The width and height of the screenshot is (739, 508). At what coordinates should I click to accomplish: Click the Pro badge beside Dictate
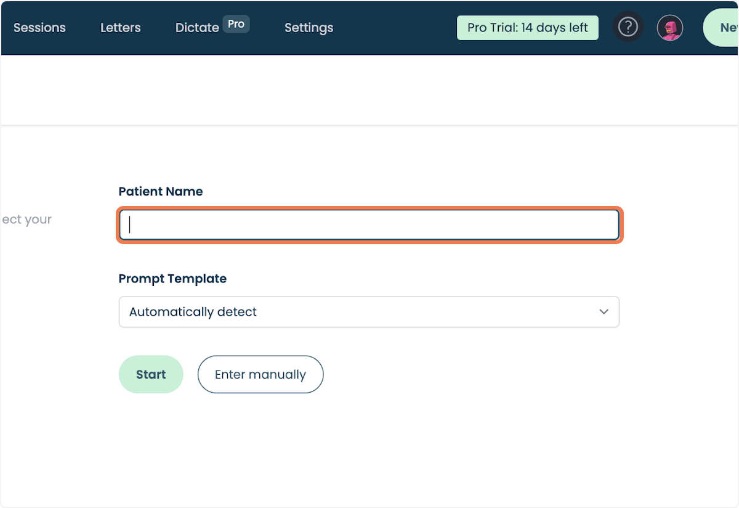click(x=236, y=25)
